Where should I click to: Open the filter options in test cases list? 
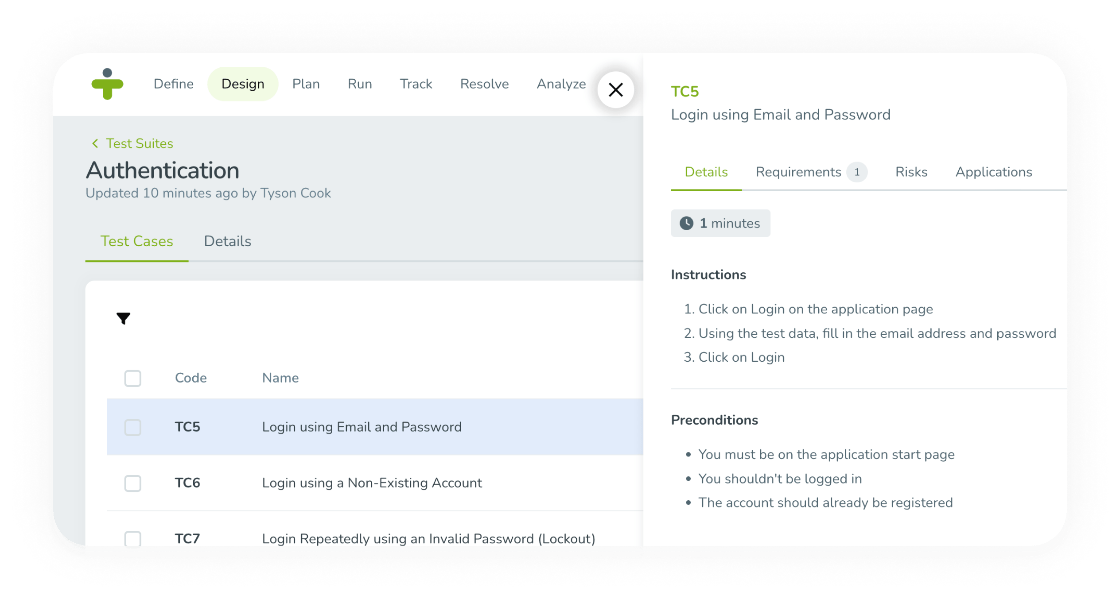pyautogui.click(x=124, y=318)
